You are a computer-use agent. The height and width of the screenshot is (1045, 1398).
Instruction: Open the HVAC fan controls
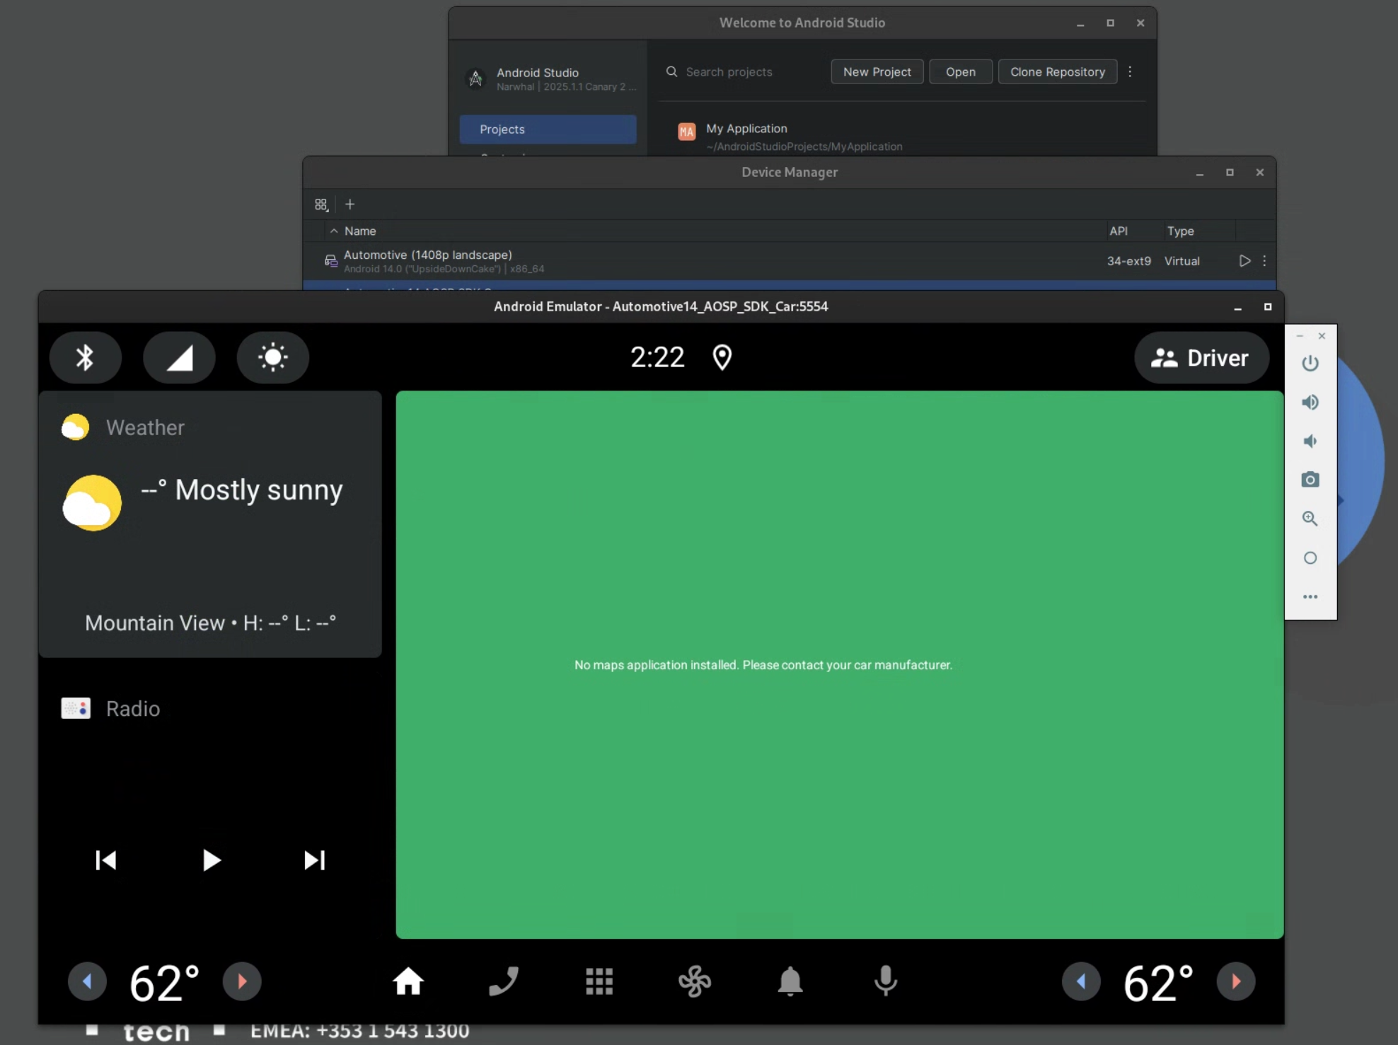tap(694, 981)
